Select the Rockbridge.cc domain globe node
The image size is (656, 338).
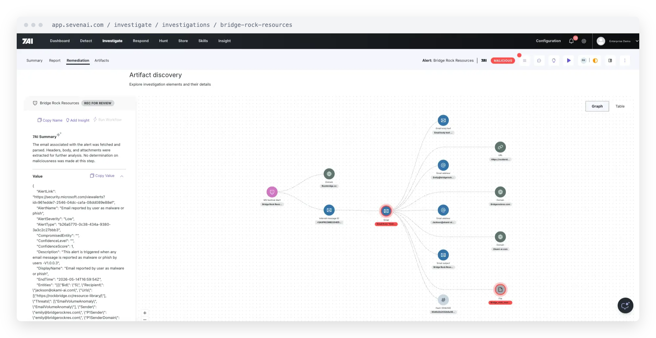[329, 174]
